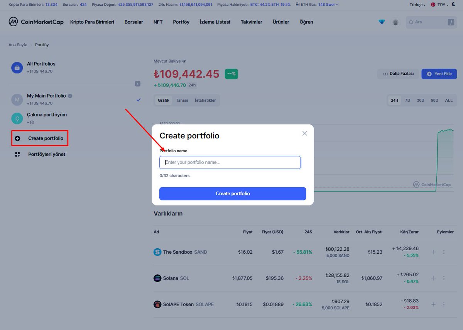Select the 90D chart range
The width and height of the screenshot is (463, 330).
click(x=434, y=100)
